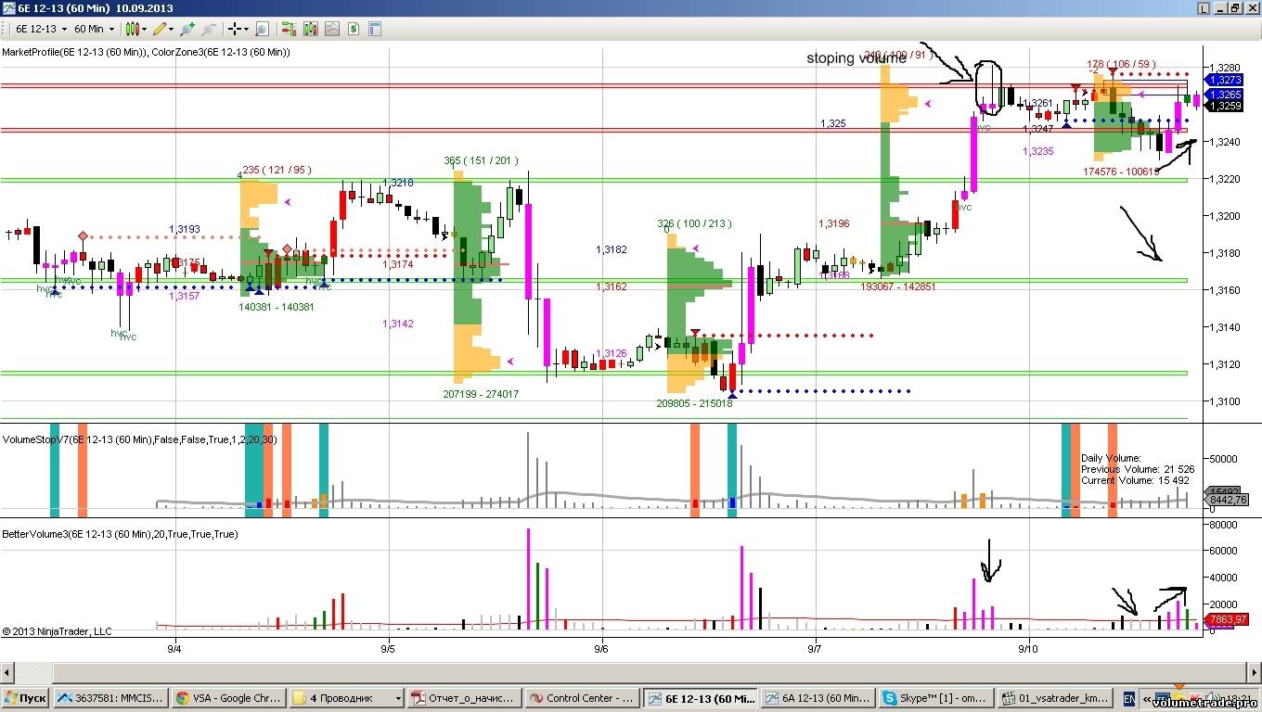
Task: Toggle the L link button in title bar
Action: 1204,8
